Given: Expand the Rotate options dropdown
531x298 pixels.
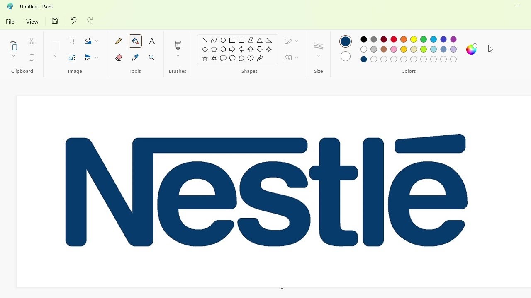Looking at the screenshot, I should (x=97, y=41).
